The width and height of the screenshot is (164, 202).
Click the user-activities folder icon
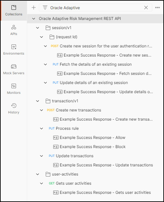tap(48, 174)
